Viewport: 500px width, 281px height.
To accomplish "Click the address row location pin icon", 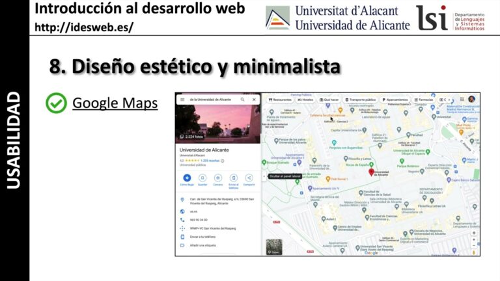I will pos(182,200).
